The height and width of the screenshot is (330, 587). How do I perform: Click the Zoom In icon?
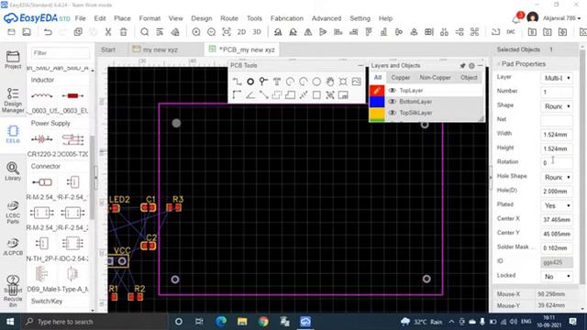(196, 32)
